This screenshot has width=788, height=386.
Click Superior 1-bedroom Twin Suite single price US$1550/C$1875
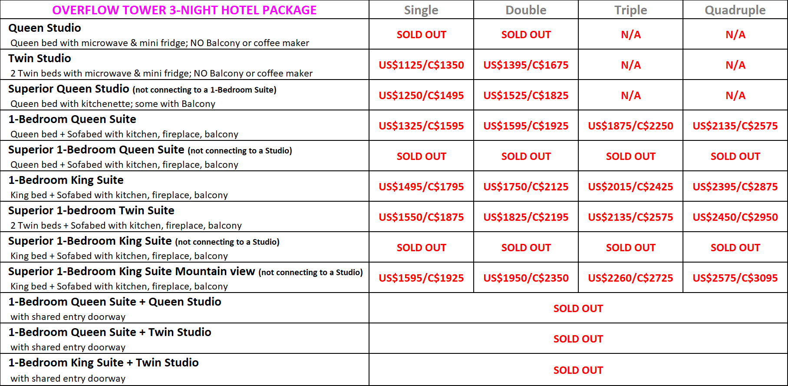coord(421,217)
